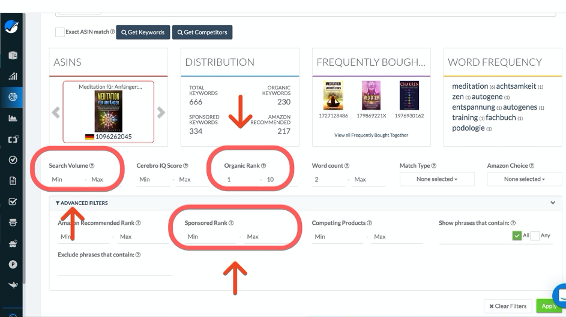The image size is (566, 317).
Task: Click the word 'meditation' in Word Frequency
Action: (x=470, y=86)
